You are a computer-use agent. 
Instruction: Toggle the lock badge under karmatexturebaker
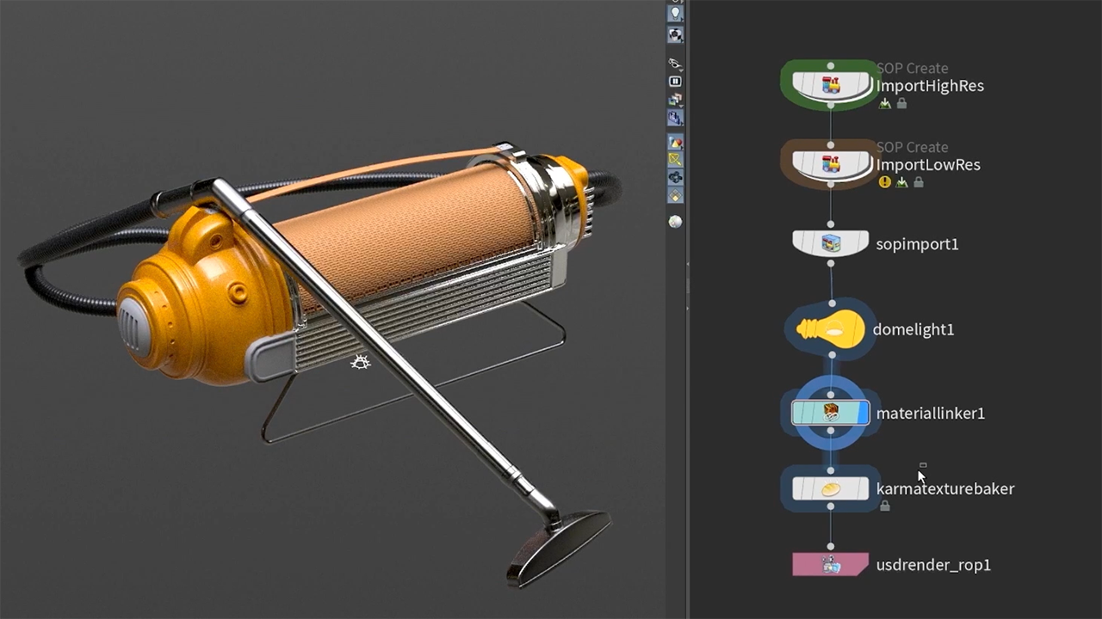point(884,506)
